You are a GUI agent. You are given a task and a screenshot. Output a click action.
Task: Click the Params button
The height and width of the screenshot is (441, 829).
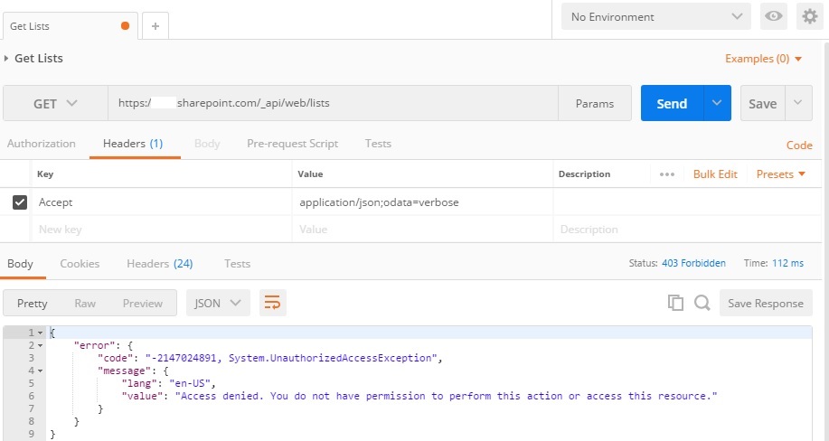595,103
